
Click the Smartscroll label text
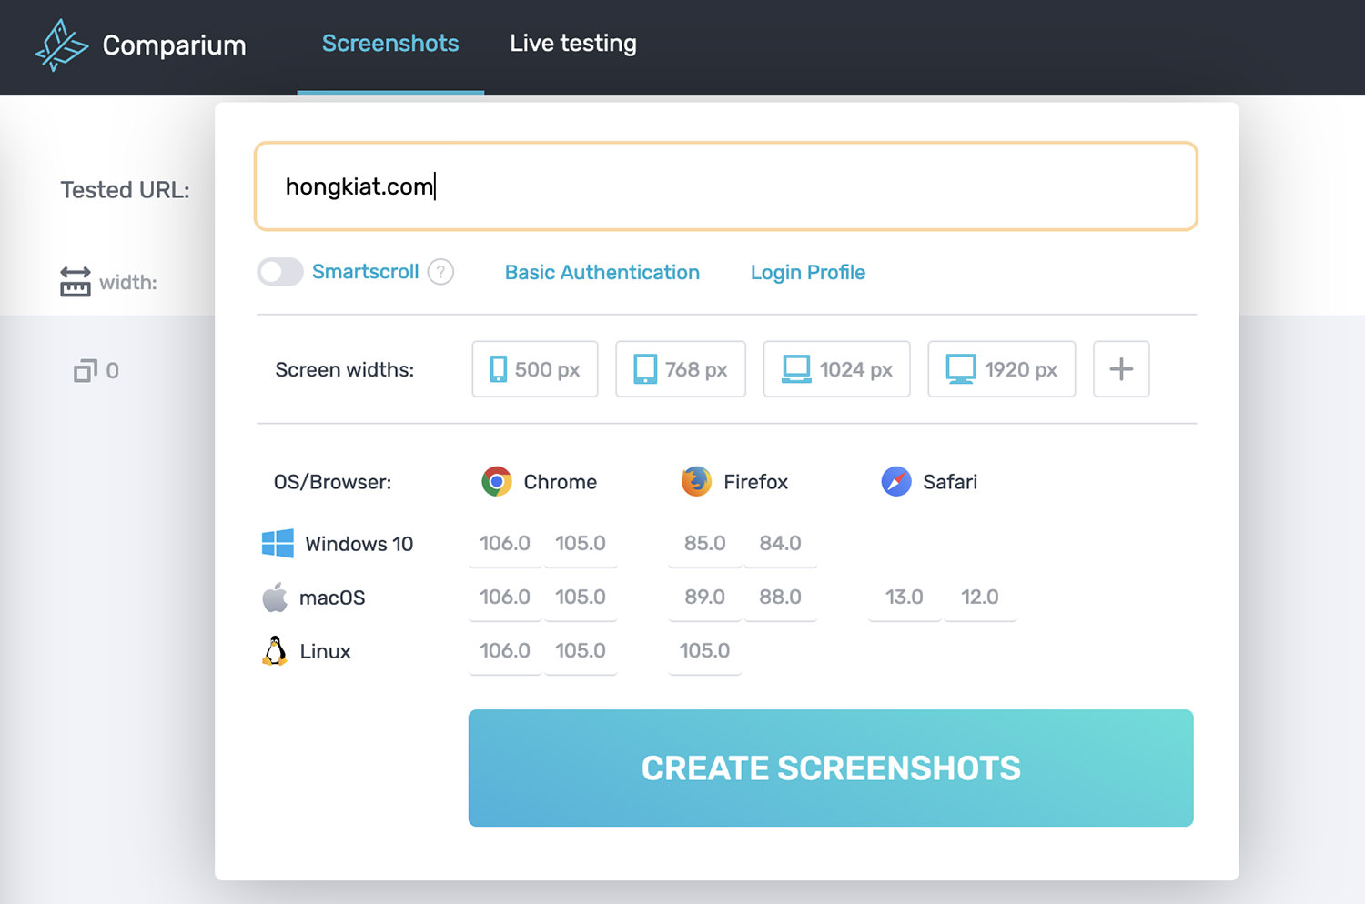click(x=366, y=272)
